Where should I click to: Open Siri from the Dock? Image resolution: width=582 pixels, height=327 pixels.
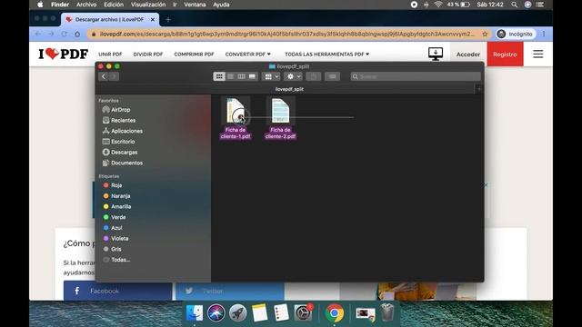(x=216, y=313)
